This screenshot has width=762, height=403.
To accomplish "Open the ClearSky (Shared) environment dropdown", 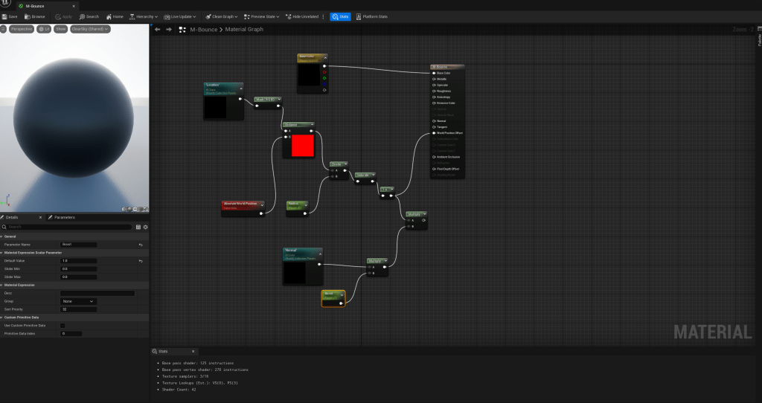I will 90,29.
